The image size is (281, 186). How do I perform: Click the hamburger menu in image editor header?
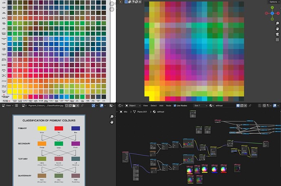coord(16,106)
